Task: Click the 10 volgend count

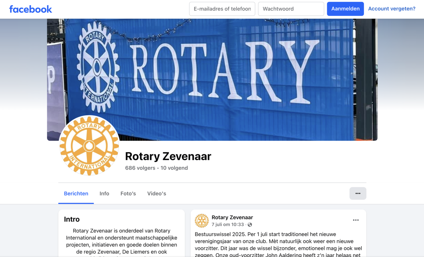Action: (x=174, y=168)
